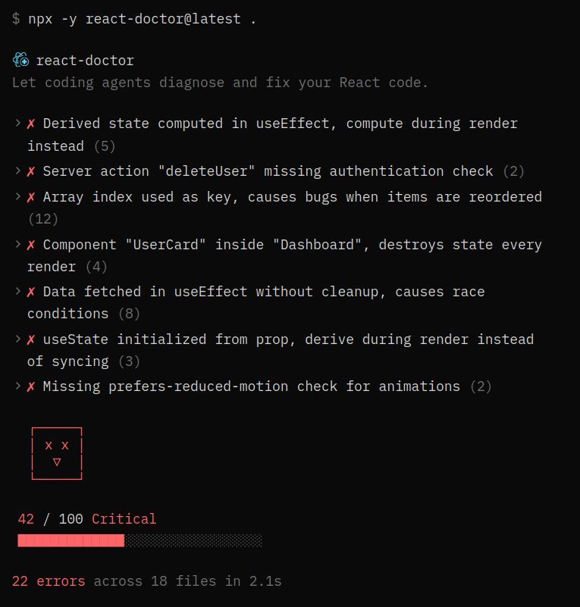
Task: Click the red X beside the UserCard component error
Action: [31, 245]
